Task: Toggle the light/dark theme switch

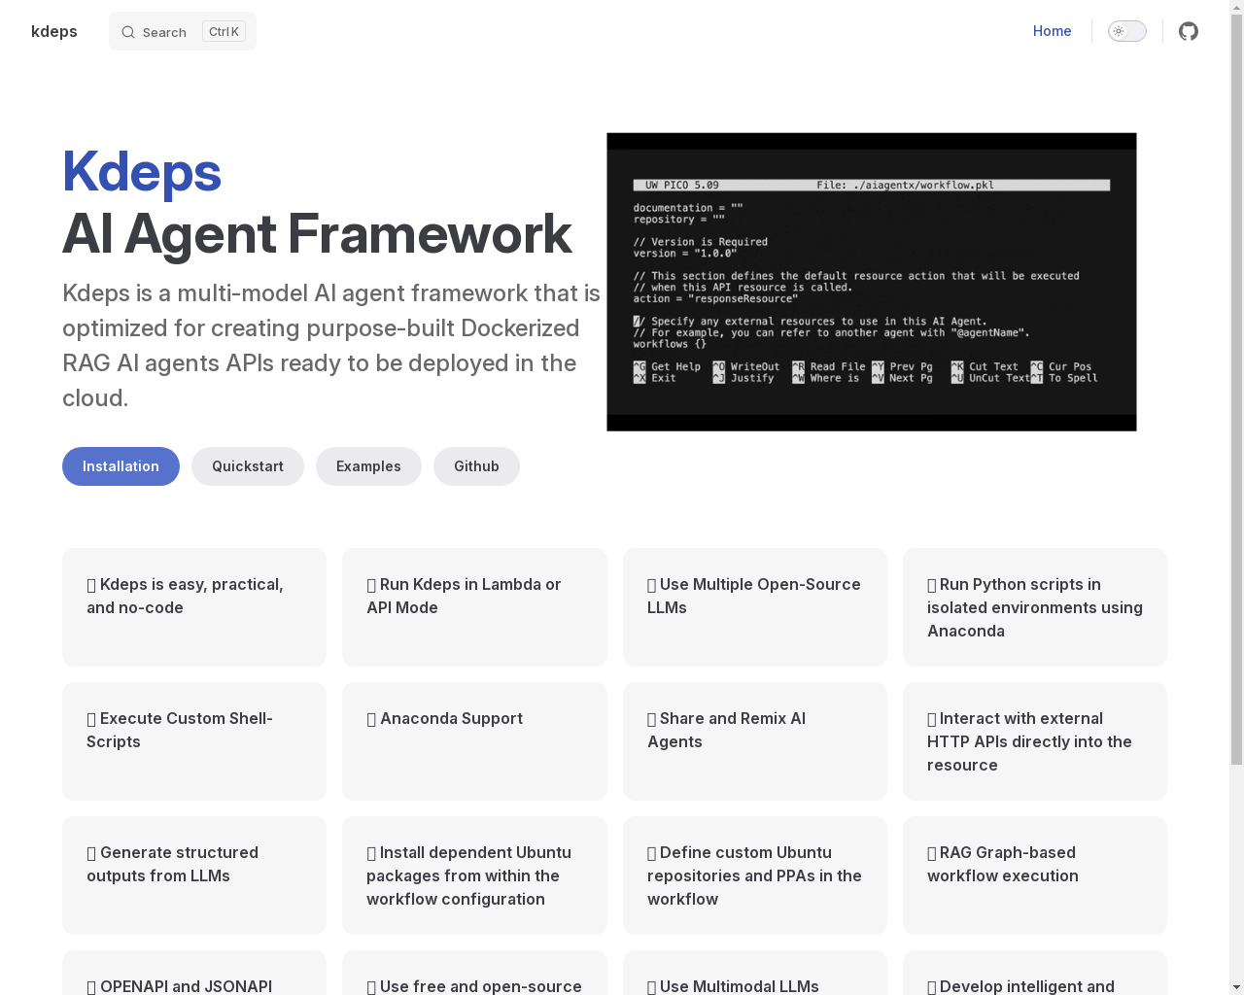Action: [x=1127, y=31]
